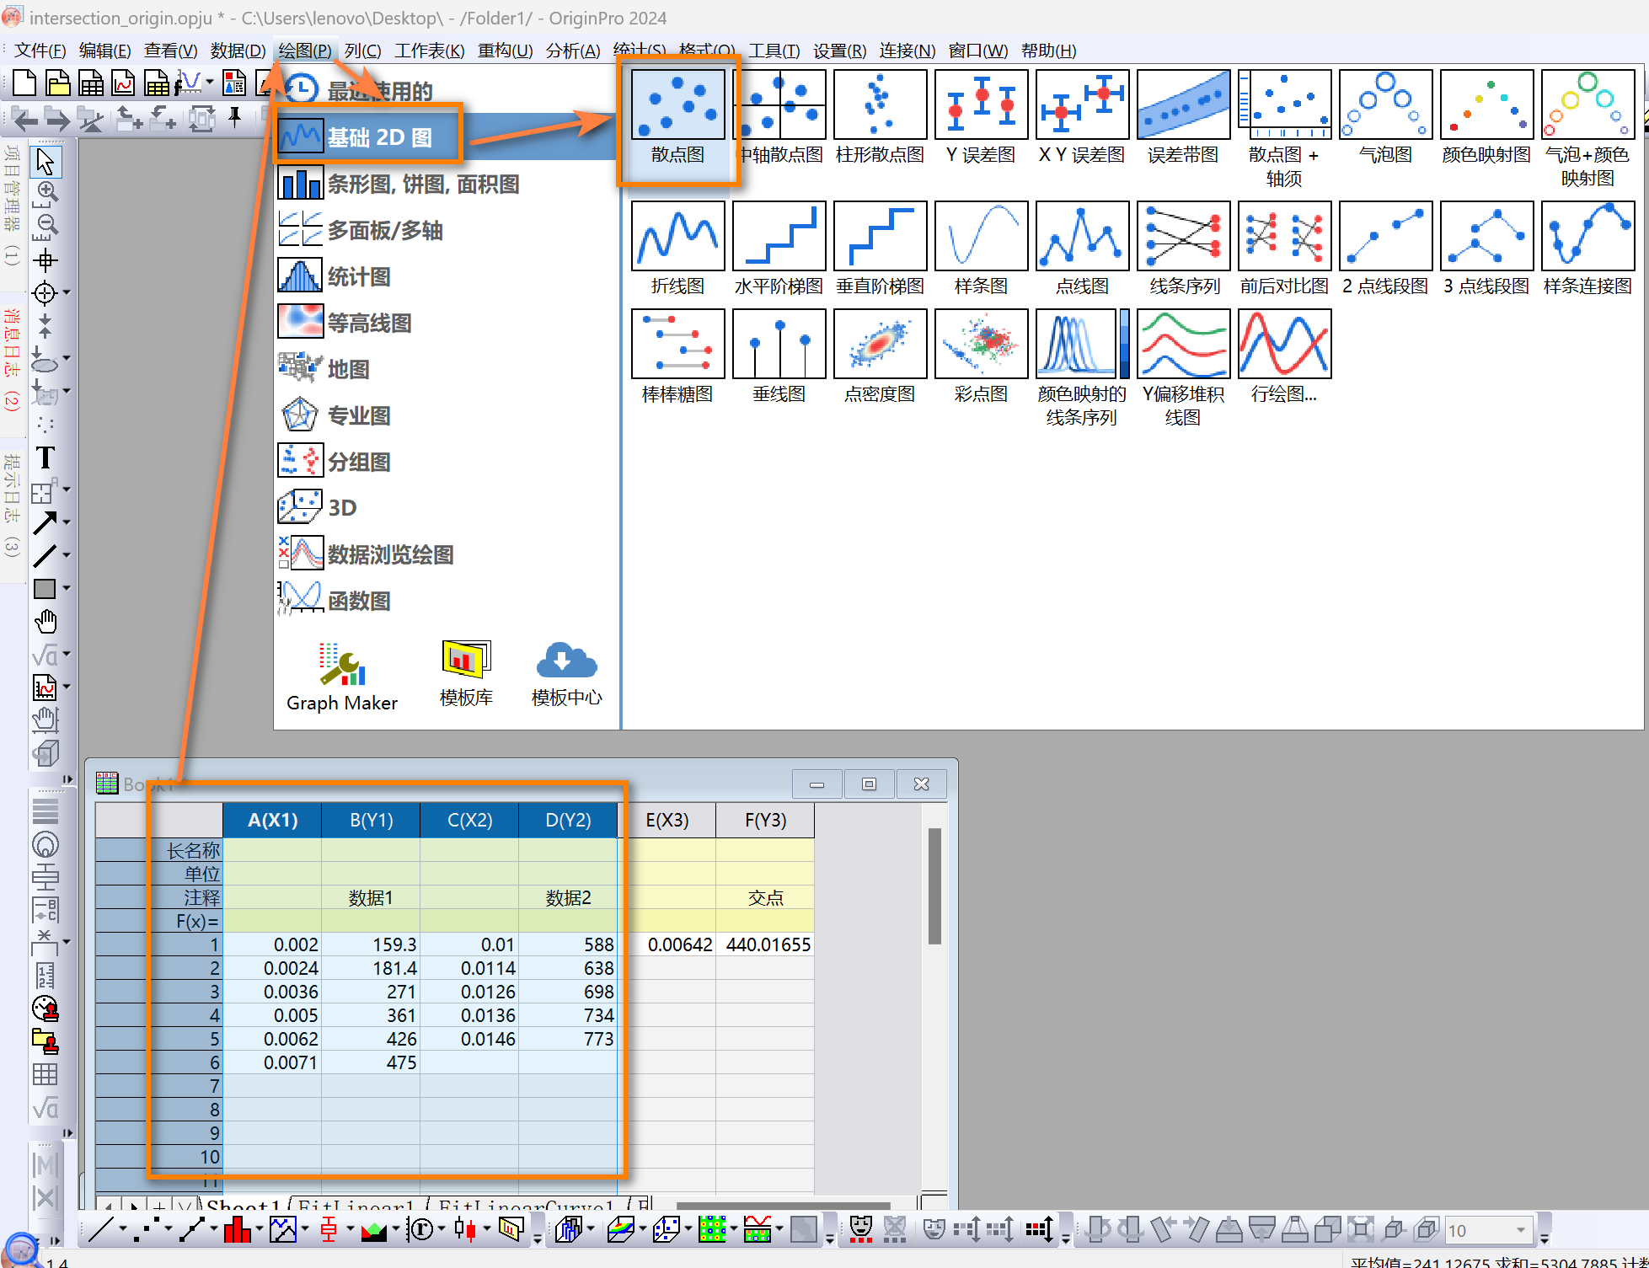1649x1268 pixels.
Task: Click the workbook vertical scrollbar
Action: pos(934,885)
